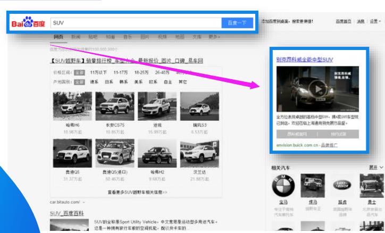Screen dimensions: 385x233
Task: Filter by price 11-17万
Action: click(x=121, y=73)
